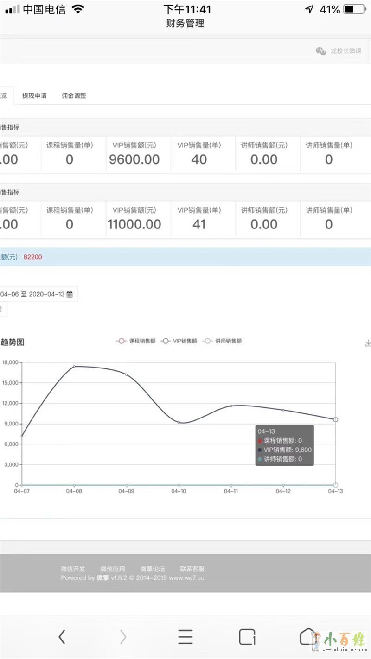Open the 微信开发 footer link
This screenshot has width=371, height=659.
tap(73, 569)
